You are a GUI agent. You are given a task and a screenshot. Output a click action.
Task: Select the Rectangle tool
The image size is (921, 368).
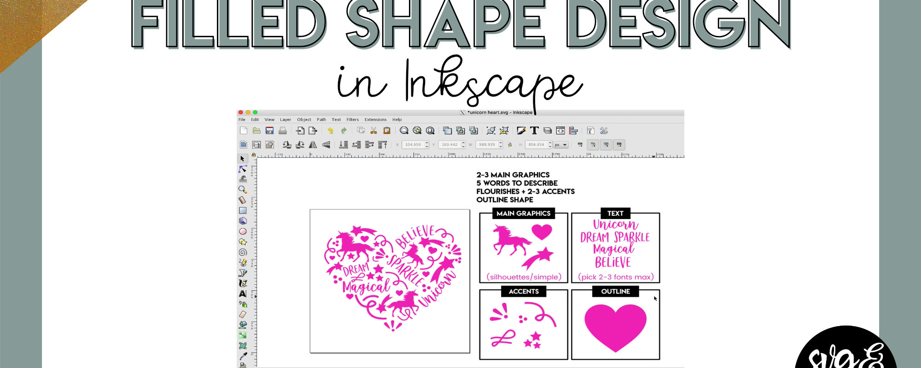[x=243, y=210]
